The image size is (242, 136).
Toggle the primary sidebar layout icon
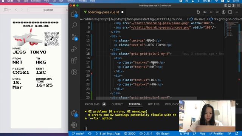pos(226,6)
